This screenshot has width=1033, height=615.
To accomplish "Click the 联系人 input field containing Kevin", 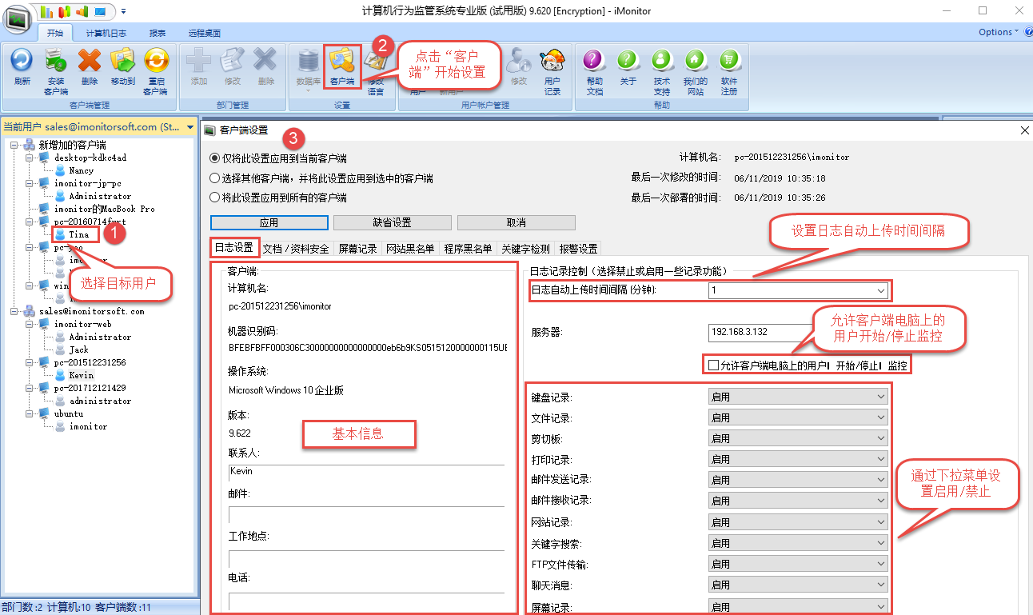I will 366,472.
